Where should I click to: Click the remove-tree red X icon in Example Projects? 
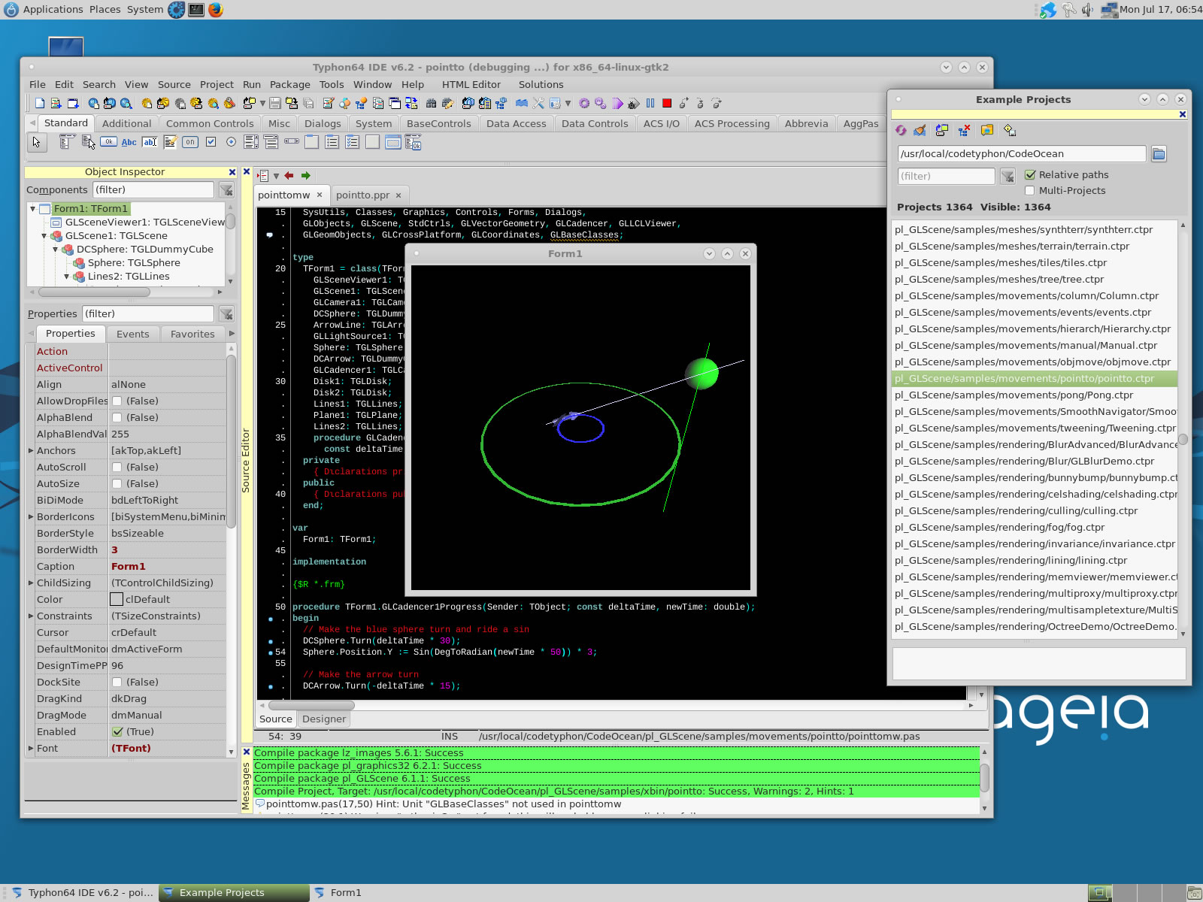[964, 130]
